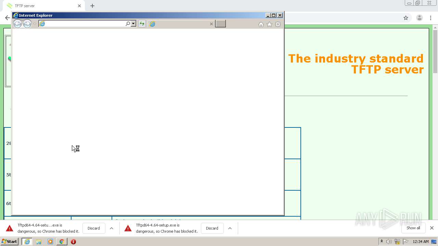The image size is (438, 246).
Task: Expand the IE address bar autocomplete dropdown
Action: (x=133, y=24)
